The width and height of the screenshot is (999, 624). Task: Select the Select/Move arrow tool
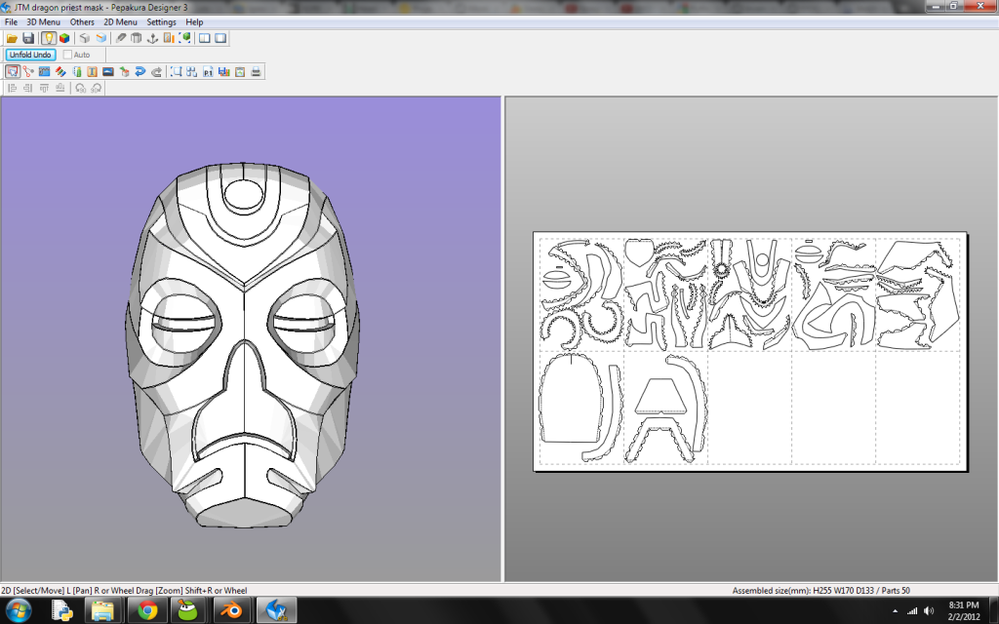pyautogui.click(x=12, y=71)
